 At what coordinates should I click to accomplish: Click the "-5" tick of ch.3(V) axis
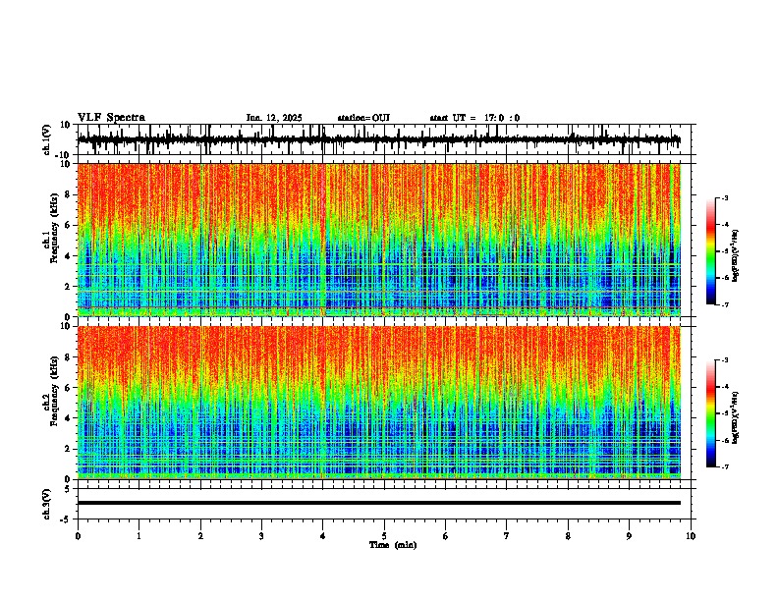pos(67,519)
